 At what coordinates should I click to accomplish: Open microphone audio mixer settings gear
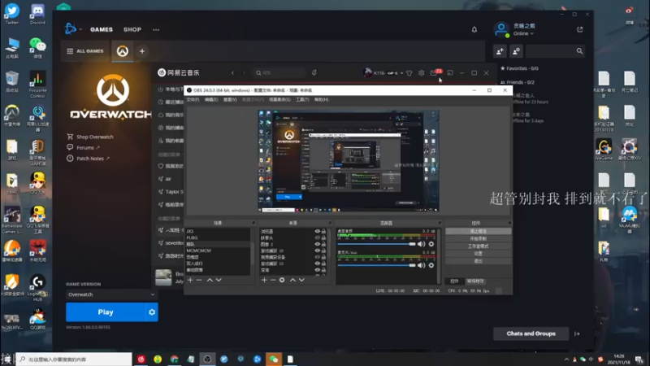click(431, 265)
